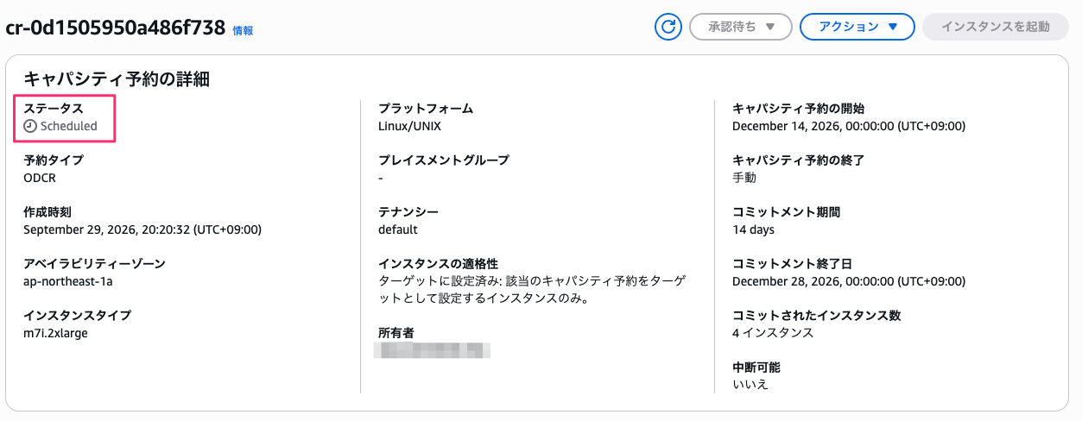Click the 手動 reservation end value
The image size is (1082, 421).
744,178
